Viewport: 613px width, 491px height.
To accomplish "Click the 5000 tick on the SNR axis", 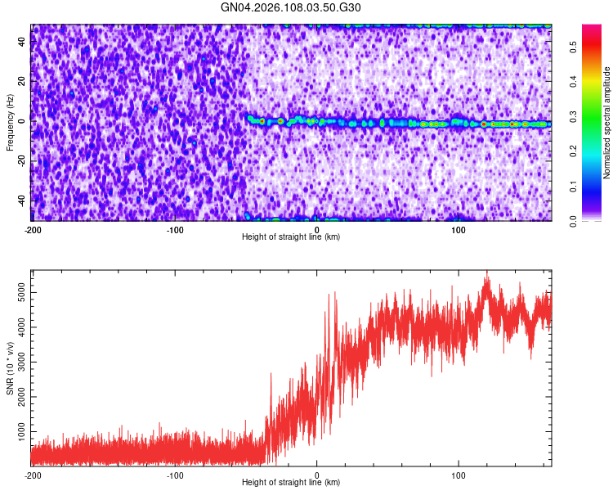I will point(22,292).
